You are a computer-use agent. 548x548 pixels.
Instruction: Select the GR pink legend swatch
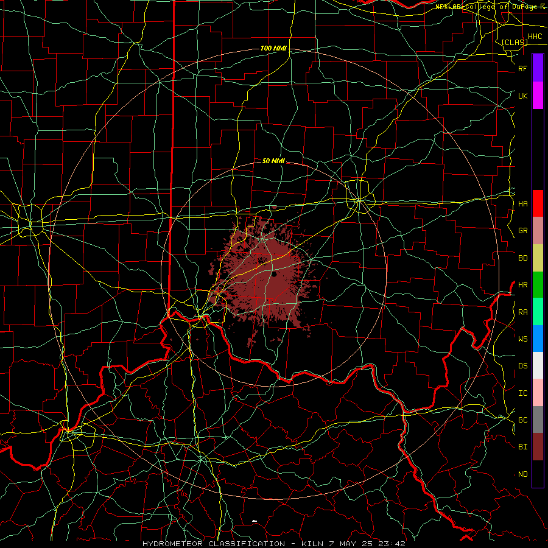click(538, 230)
